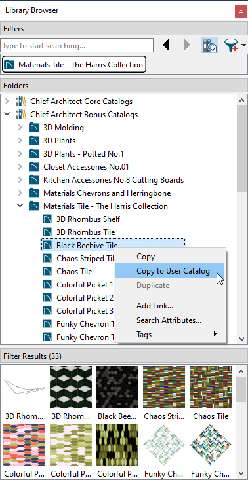Click the 3D Rhombus Tile item icon

(47, 232)
